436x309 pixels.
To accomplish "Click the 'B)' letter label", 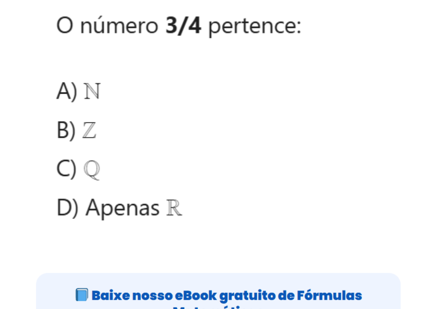I will (x=66, y=130).
